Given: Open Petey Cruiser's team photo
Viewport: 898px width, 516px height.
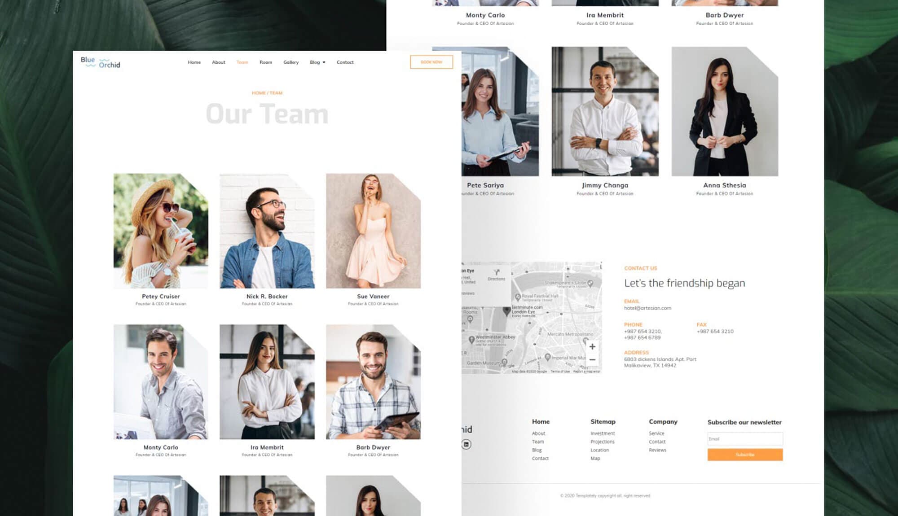Looking at the screenshot, I should [161, 231].
